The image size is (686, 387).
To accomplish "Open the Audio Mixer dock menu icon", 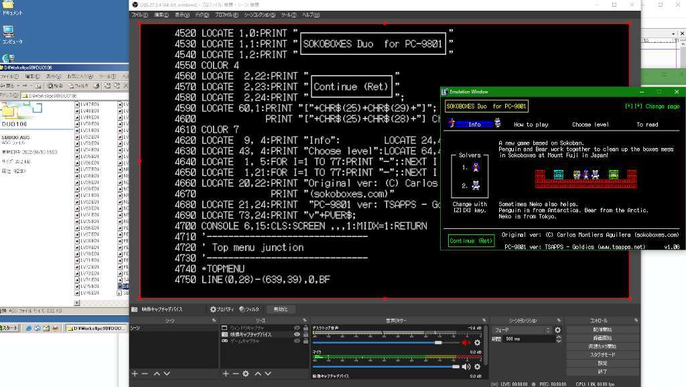I will [484, 321].
